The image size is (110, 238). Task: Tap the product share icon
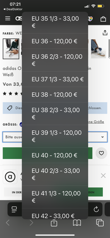105,32
